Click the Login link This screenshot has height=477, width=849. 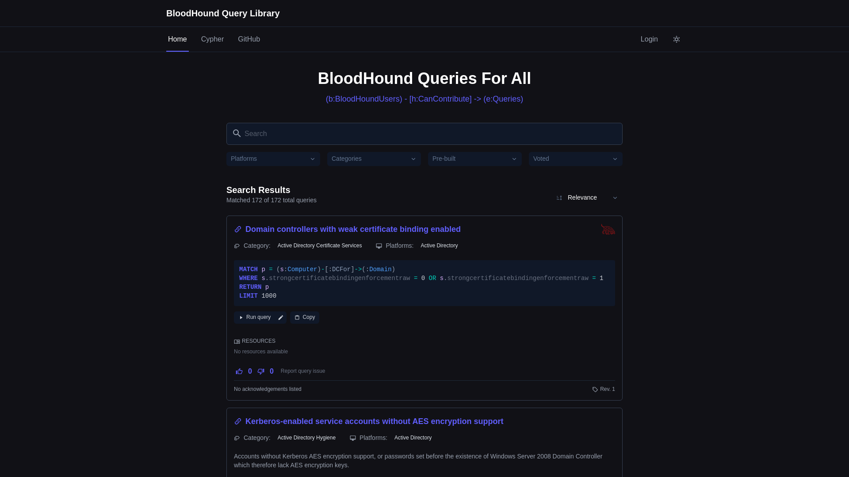[x=649, y=39]
